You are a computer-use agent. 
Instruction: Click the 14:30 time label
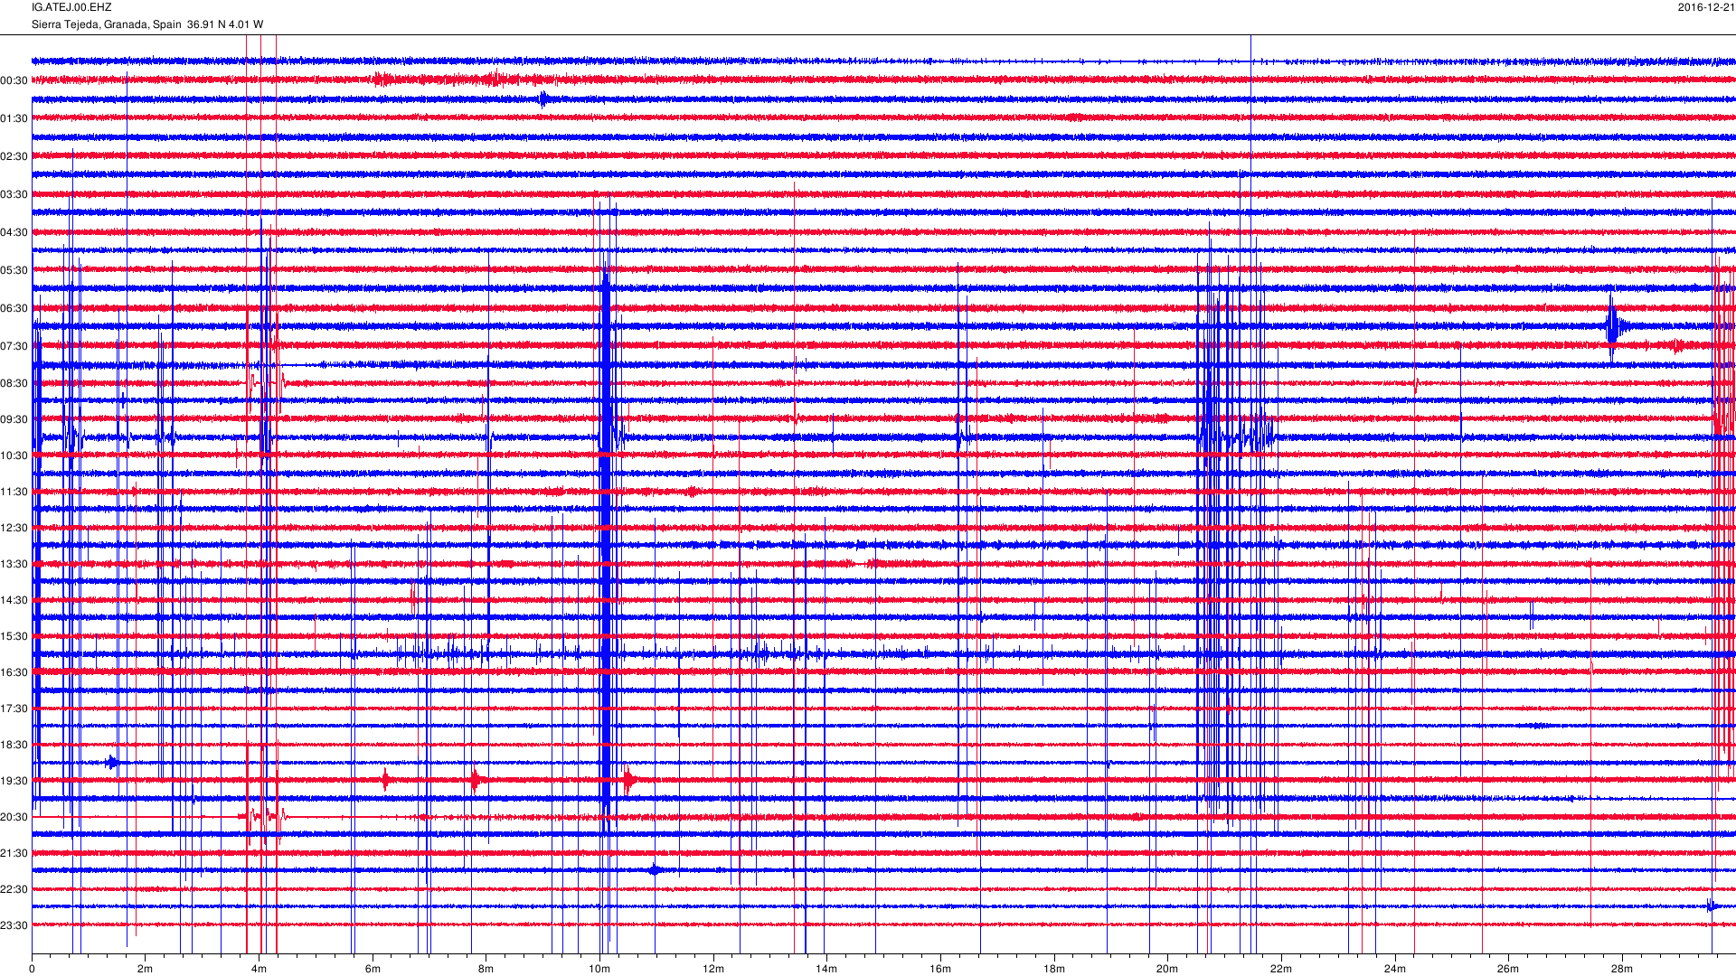coord(14,600)
